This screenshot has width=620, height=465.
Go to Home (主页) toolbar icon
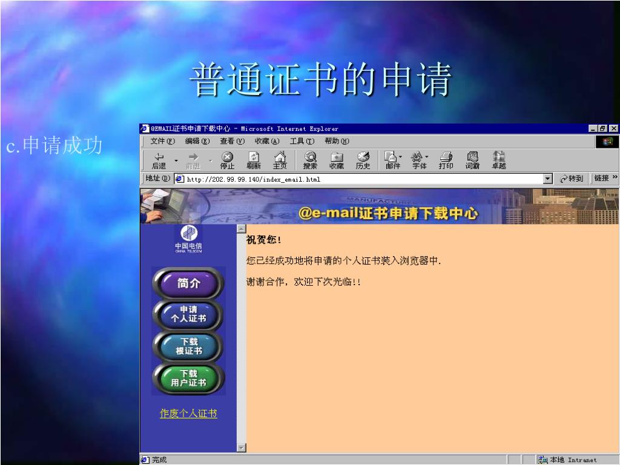(x=280, y=160)
